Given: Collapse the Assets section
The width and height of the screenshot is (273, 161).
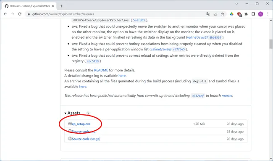Looking at the screenshot, I should point(72,113).
